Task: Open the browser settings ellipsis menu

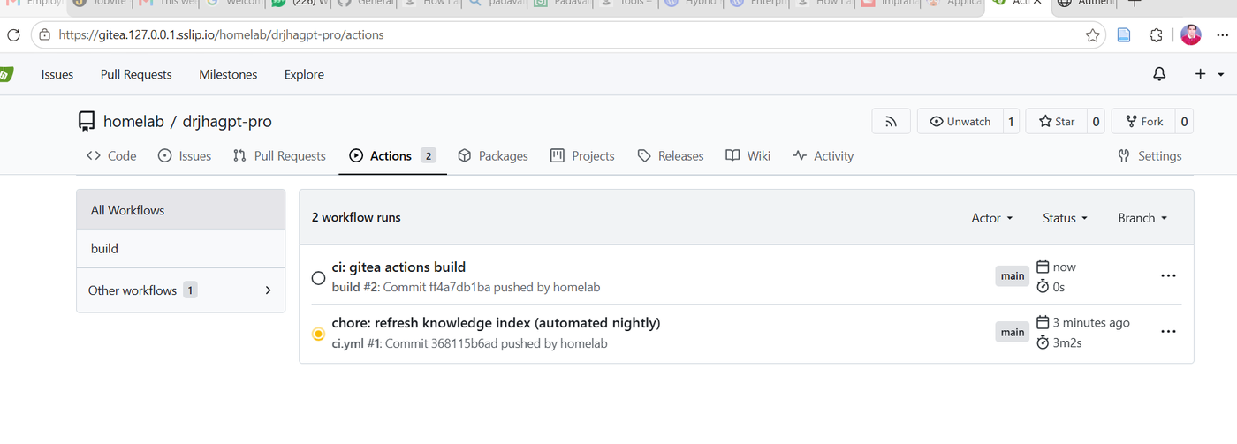Action: pos(1222,35)
